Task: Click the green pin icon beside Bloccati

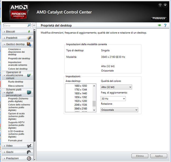Action: coord(29,32)
